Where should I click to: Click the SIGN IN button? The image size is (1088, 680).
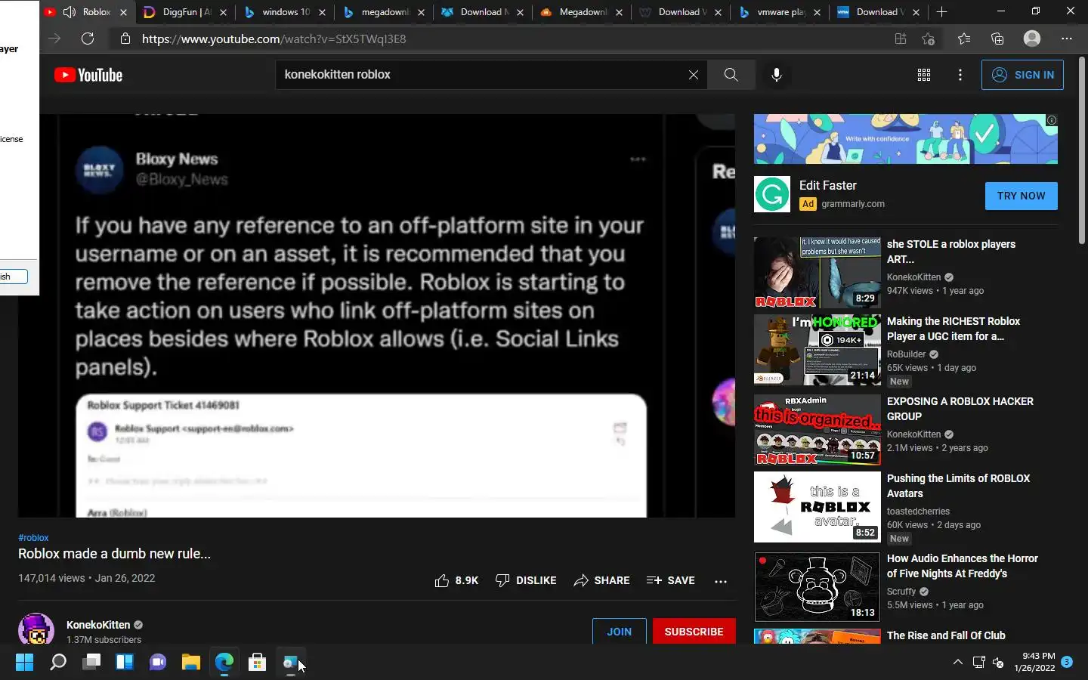coord(1022,75)
